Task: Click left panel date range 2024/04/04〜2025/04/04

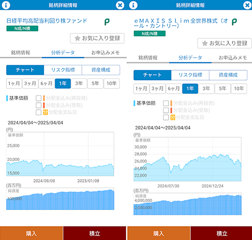Action: 36,123
